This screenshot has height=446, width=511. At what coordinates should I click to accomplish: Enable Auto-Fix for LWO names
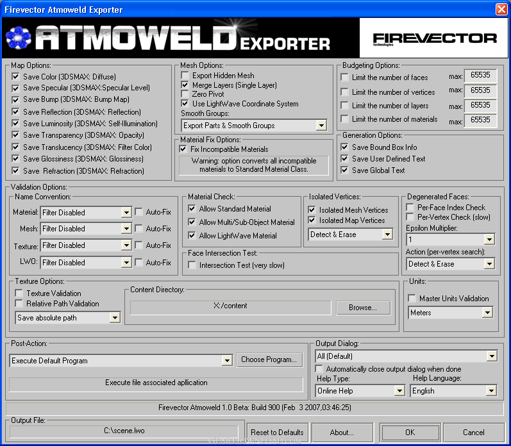[x=139, y=262]
